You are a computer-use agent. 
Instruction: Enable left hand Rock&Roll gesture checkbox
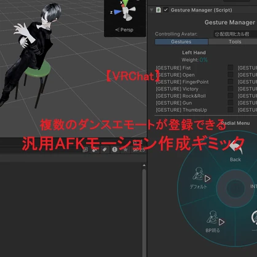click(231, 96)
